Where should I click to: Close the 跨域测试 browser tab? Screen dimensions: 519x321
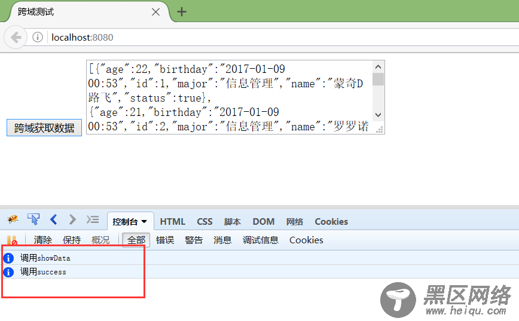coord(155,12)
